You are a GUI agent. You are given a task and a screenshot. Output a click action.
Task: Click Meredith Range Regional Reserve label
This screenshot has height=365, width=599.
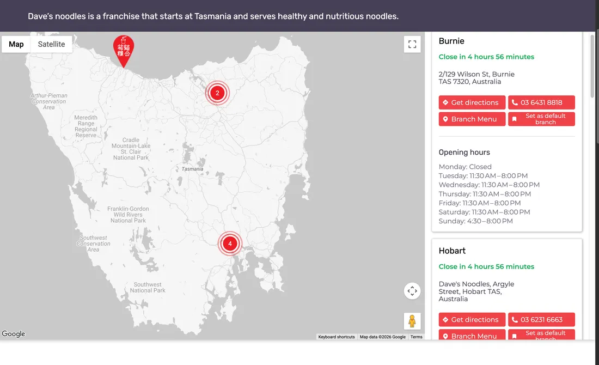85,126
